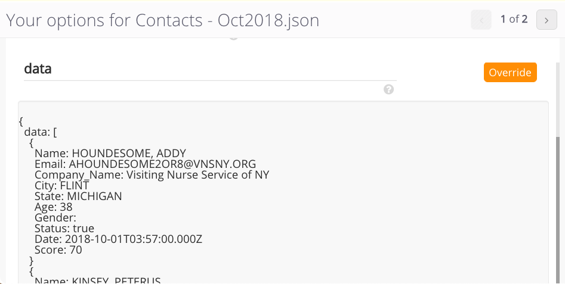Image resolution: width=565 pixels, height=284 pixels.
Task: Click the orange Override button
Action: (x=510, y=72)
